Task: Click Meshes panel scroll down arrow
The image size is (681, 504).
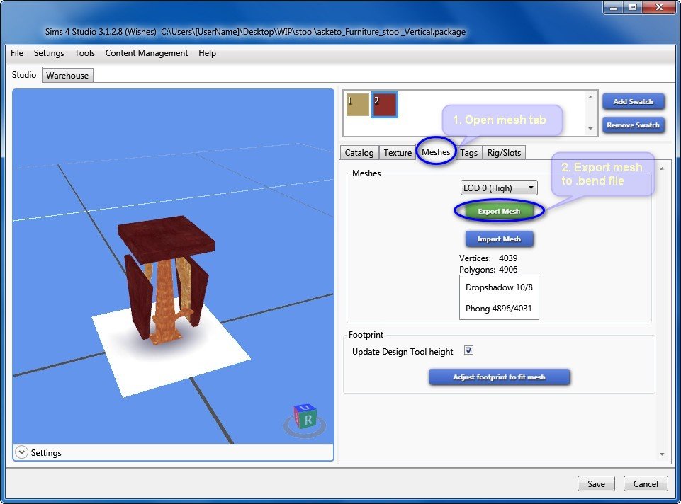Action: (662, 454)
